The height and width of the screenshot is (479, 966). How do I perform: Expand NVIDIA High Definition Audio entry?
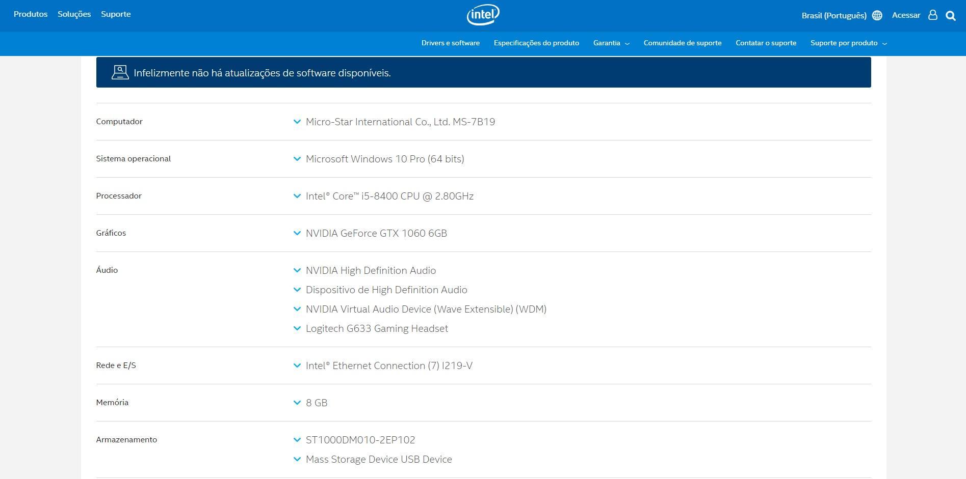tap(364, 270)
